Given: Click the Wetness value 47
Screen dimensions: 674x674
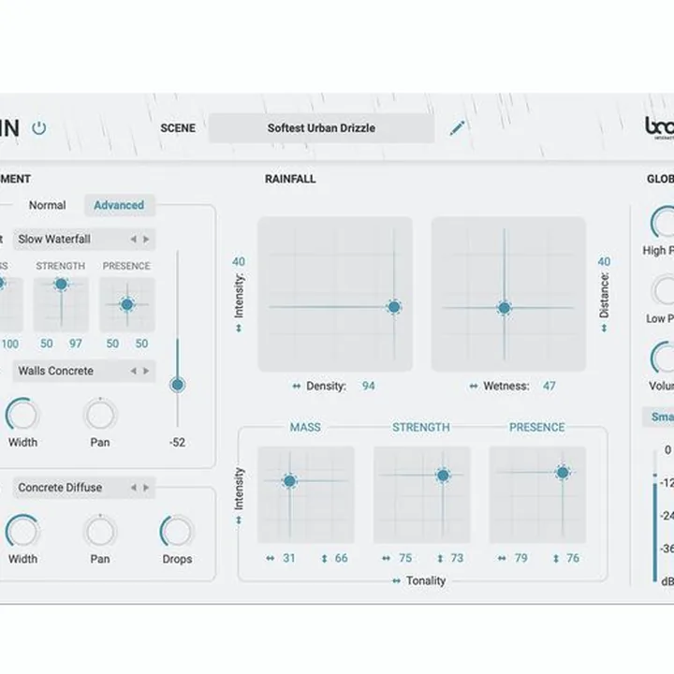Looking at the screenshot, I should (549, 386).
